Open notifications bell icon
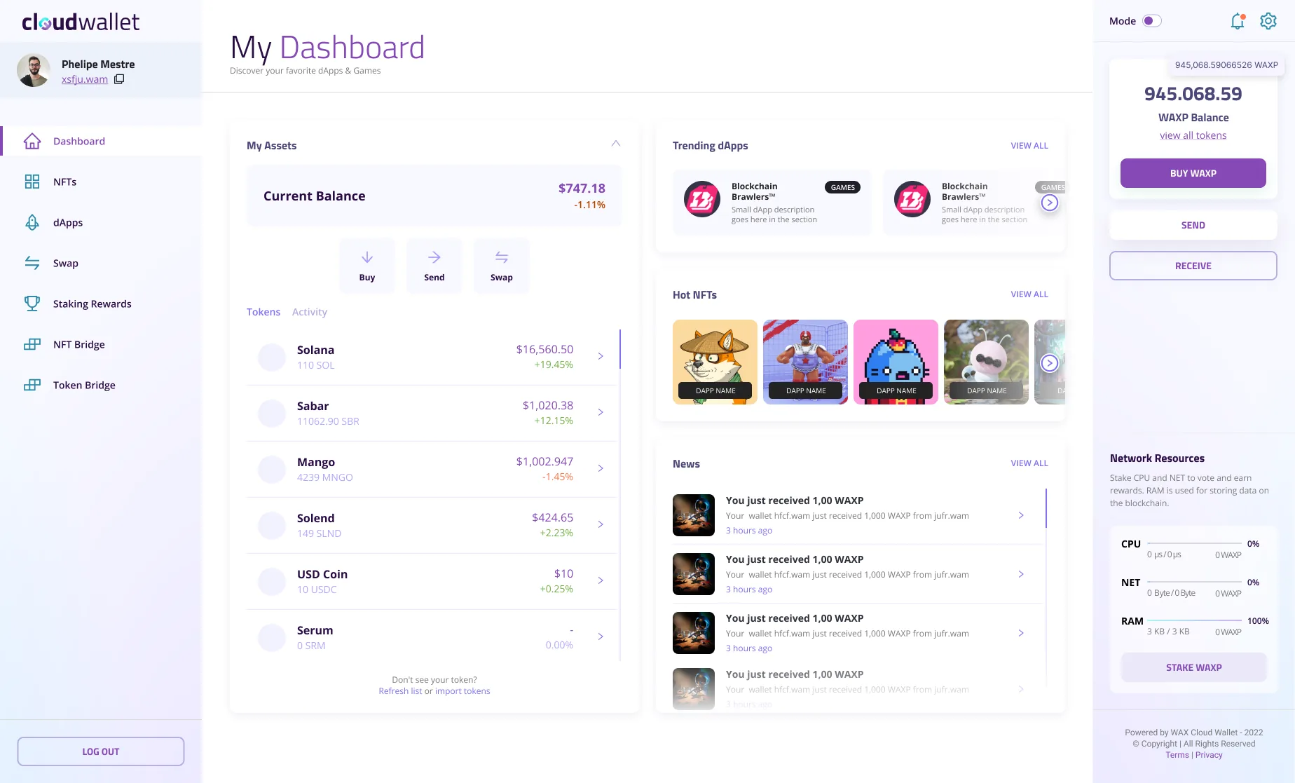 (1238, 21)
